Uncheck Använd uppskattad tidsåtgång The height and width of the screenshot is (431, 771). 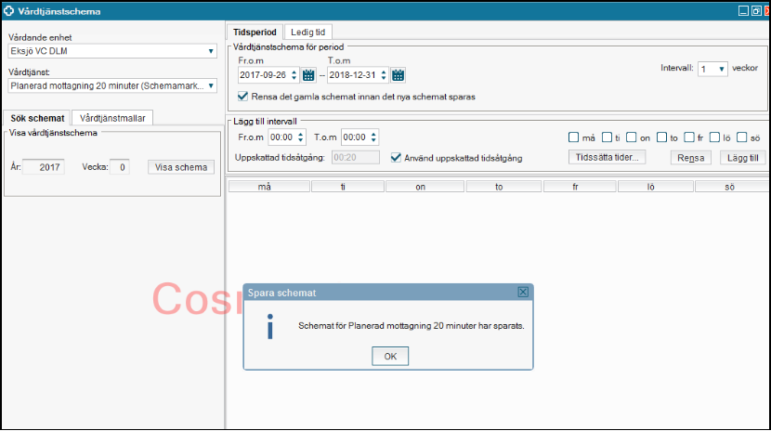(x=397, y=158)
